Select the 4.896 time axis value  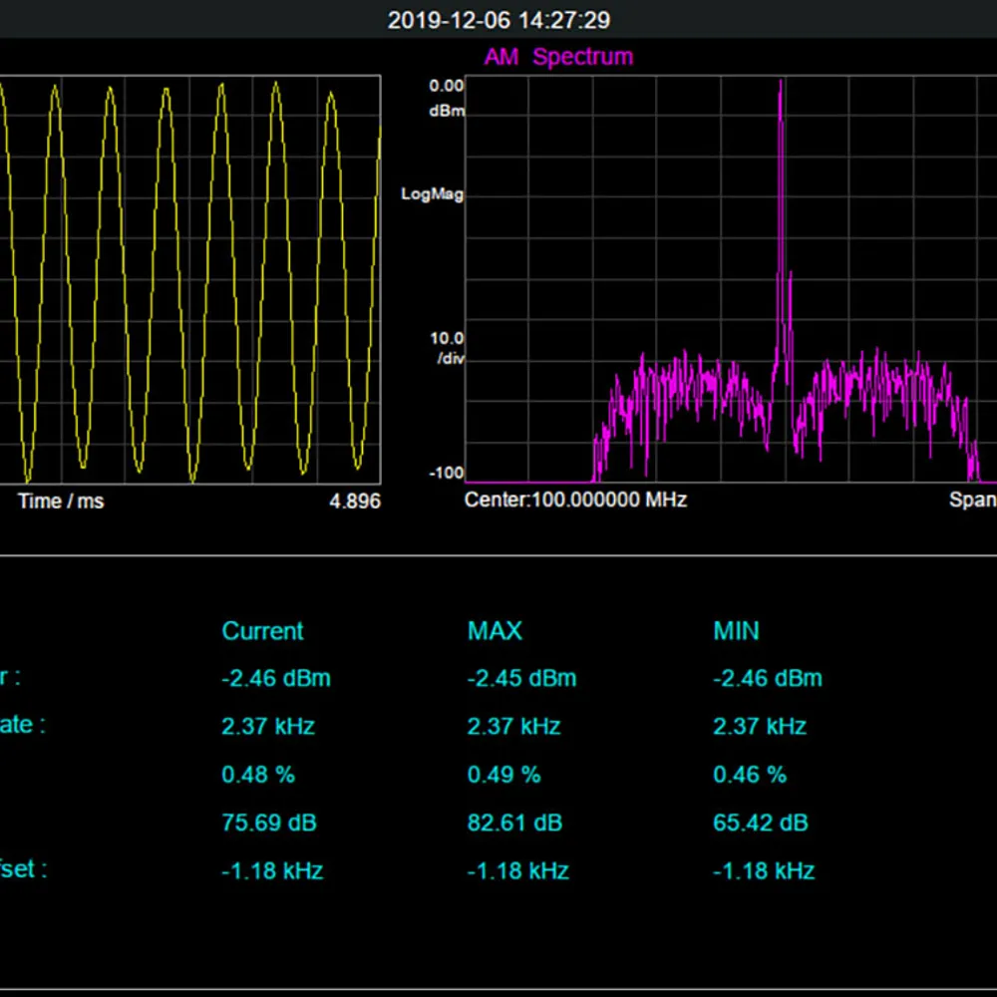click(x=355, y=500)
